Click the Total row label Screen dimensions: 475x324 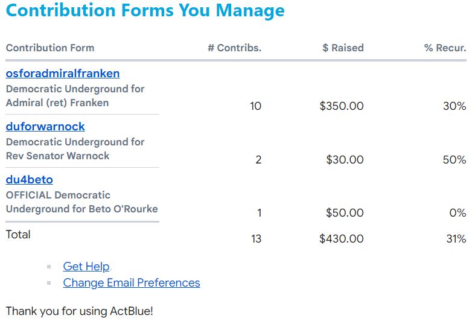[x=18, y=235]
